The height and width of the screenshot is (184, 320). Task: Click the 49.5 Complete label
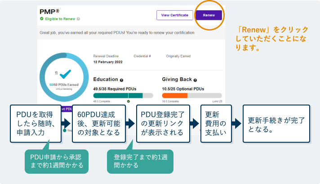pyautogui.click(x=102, y=101)
